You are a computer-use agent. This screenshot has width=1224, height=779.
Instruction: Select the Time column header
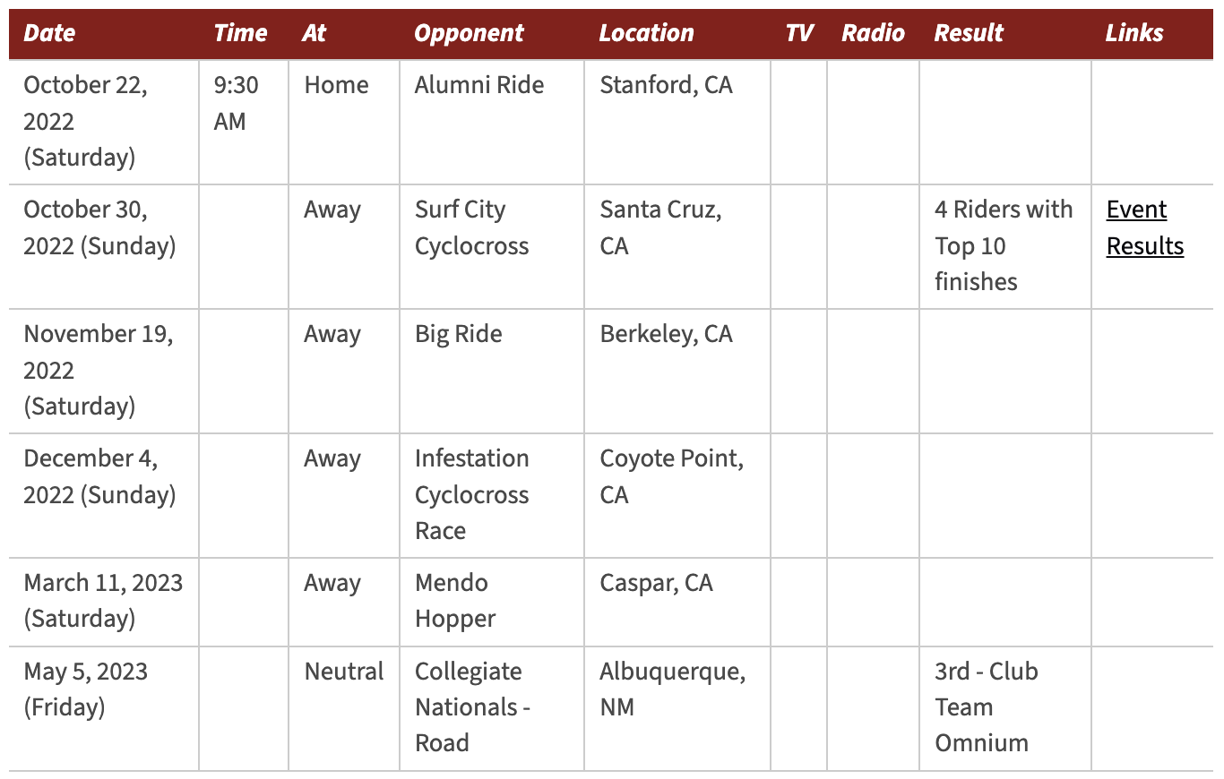click(x=240, y=33)
